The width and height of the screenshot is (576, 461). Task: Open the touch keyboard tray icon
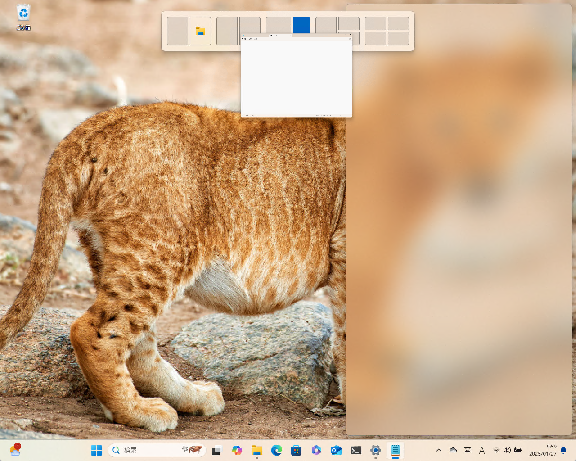click(x=468, y=450)
